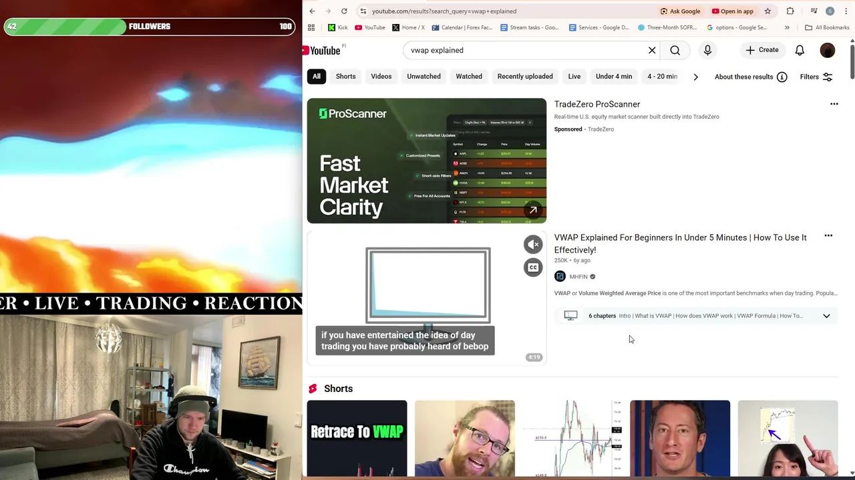Bookmark this page with the star icon
This screenshot has height=480, width=855.
click(x=767, y=11)
